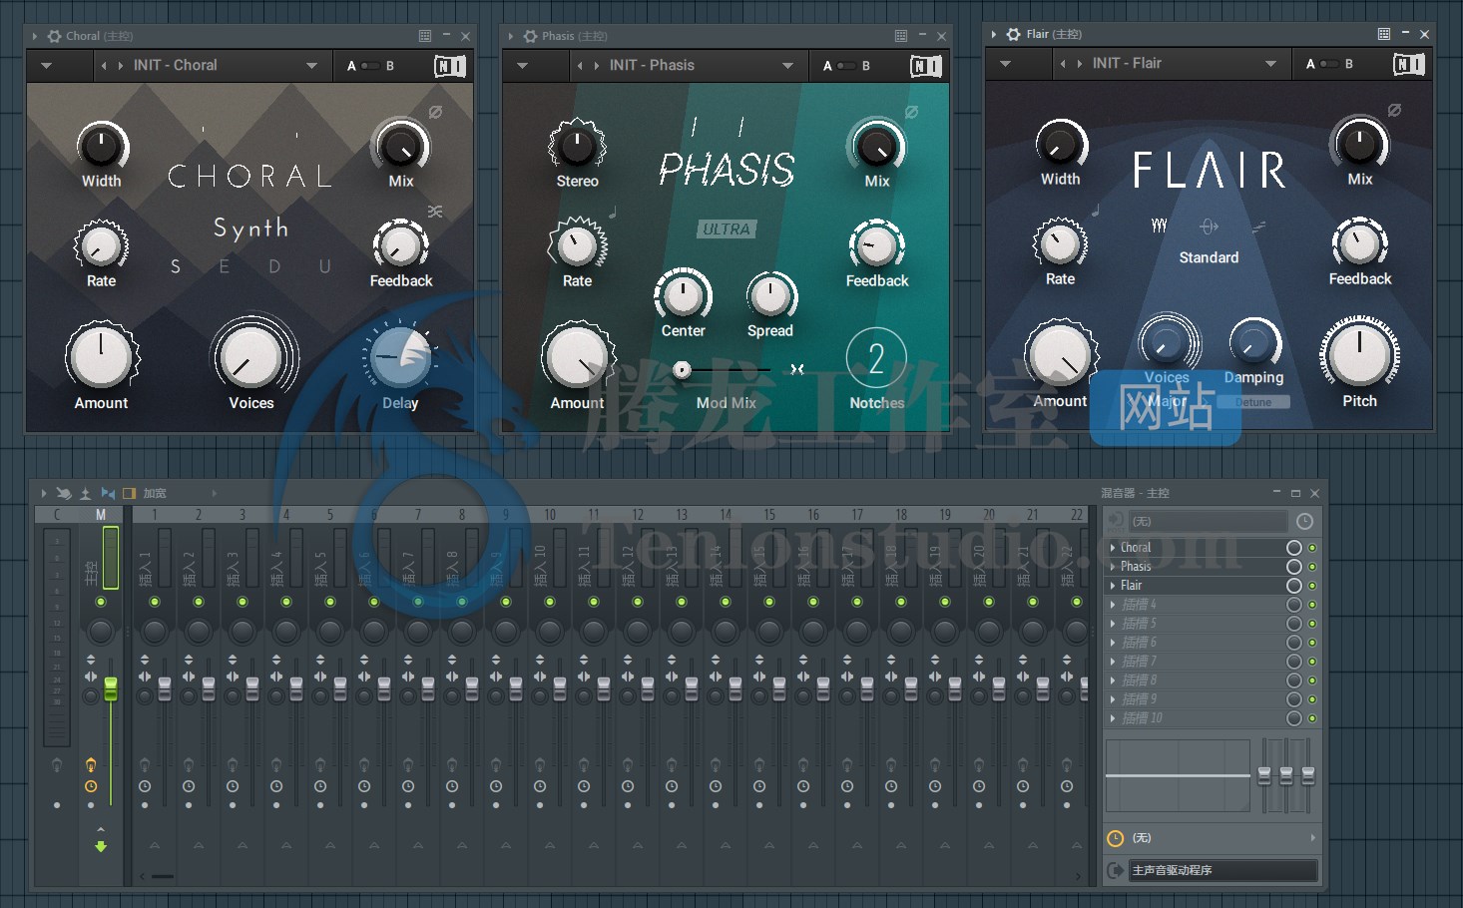The image size is (1463, 908).
Task: Open Flair plugin settings gear
Action: point(1014,34)
